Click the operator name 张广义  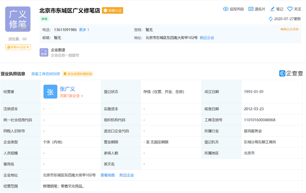click(67, 89)
